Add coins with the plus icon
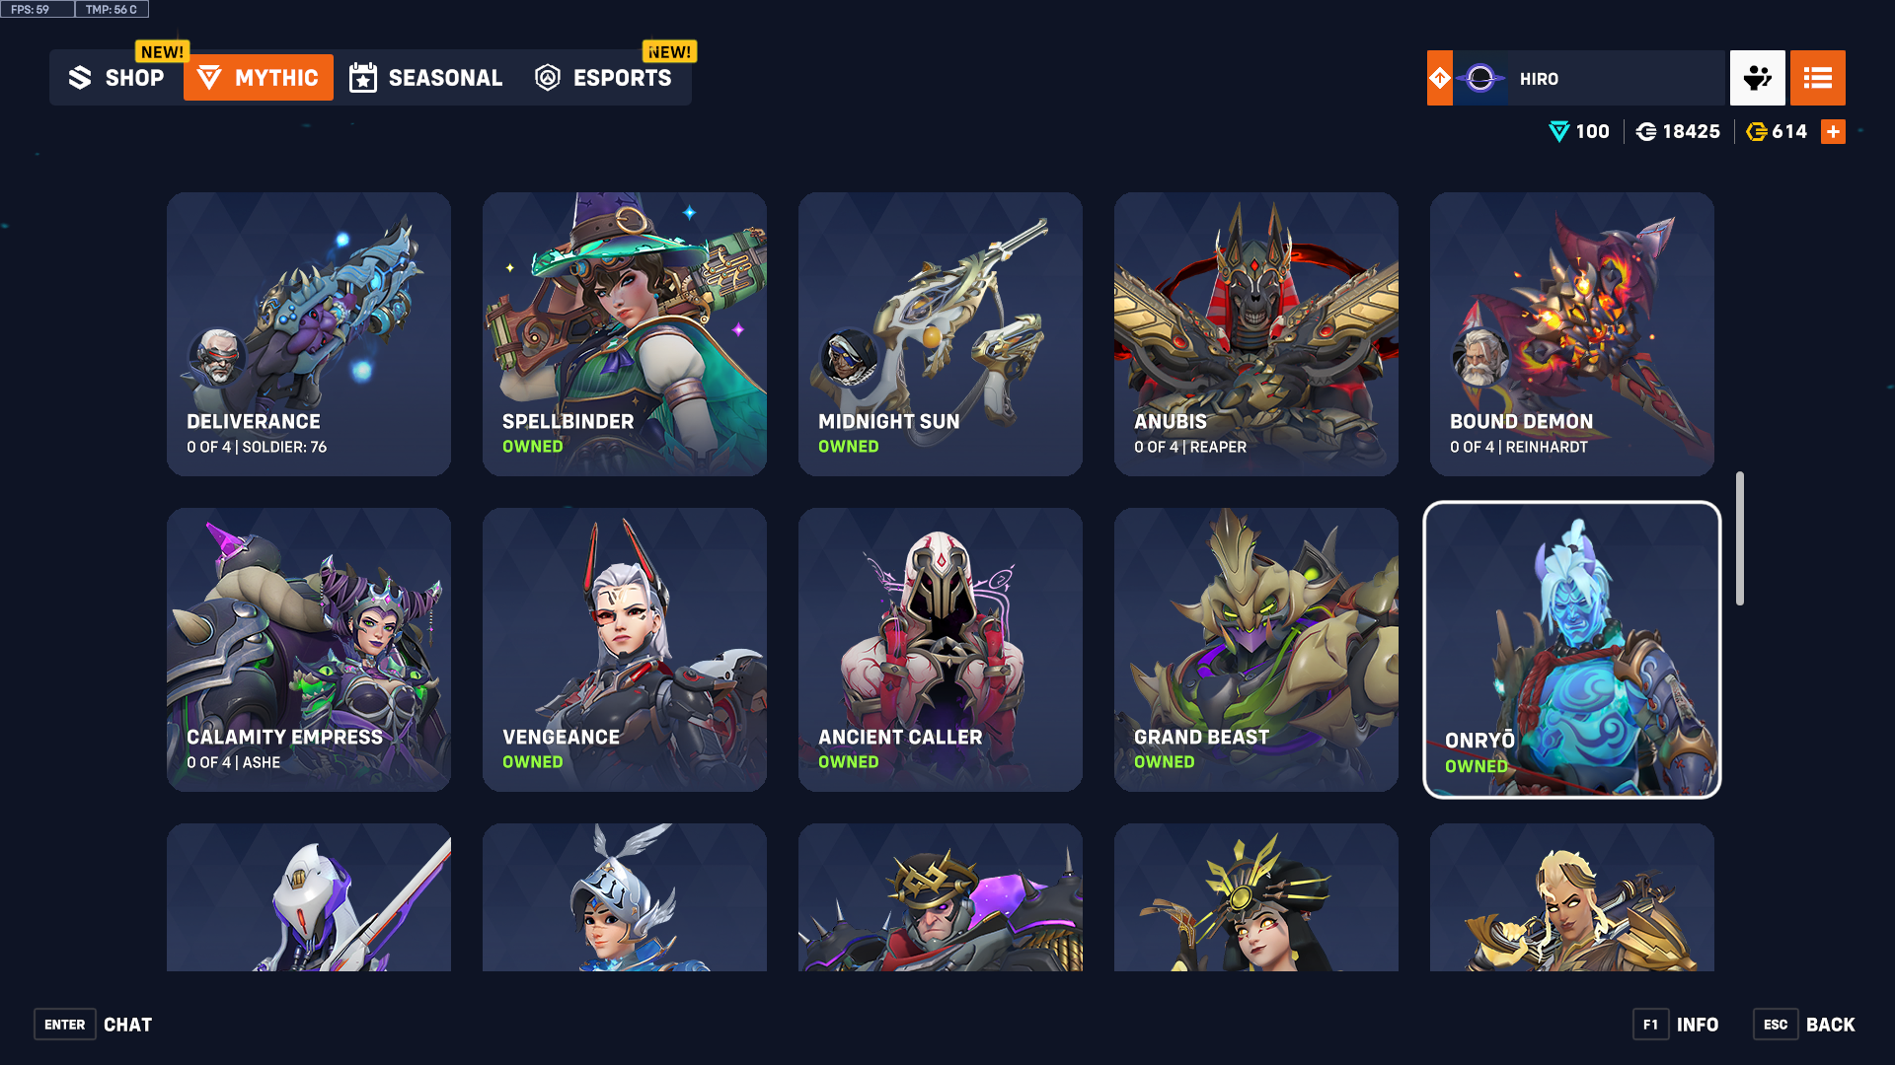This screenshot has height=1065, width=1895. click(x=1833, y=132)
